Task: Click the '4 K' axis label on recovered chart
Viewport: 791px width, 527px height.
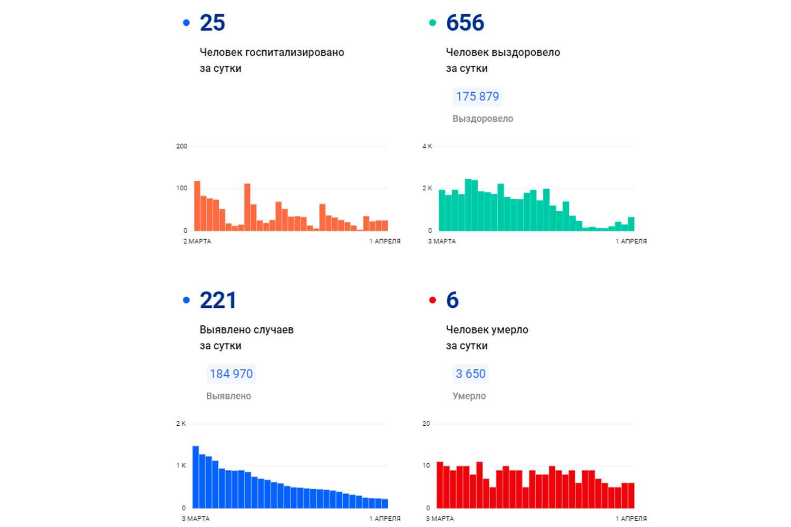Action: click(x=427, y=147)
